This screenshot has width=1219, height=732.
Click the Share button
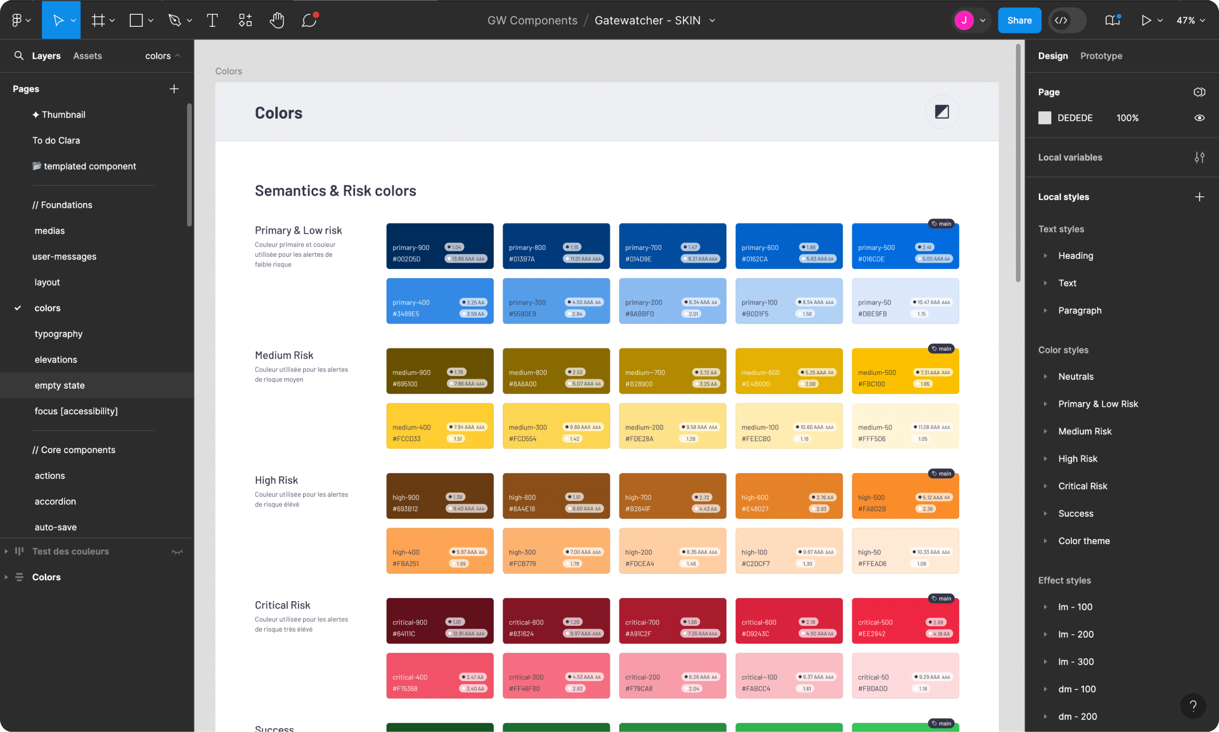pyautogui.click(x=1019, y=20)
